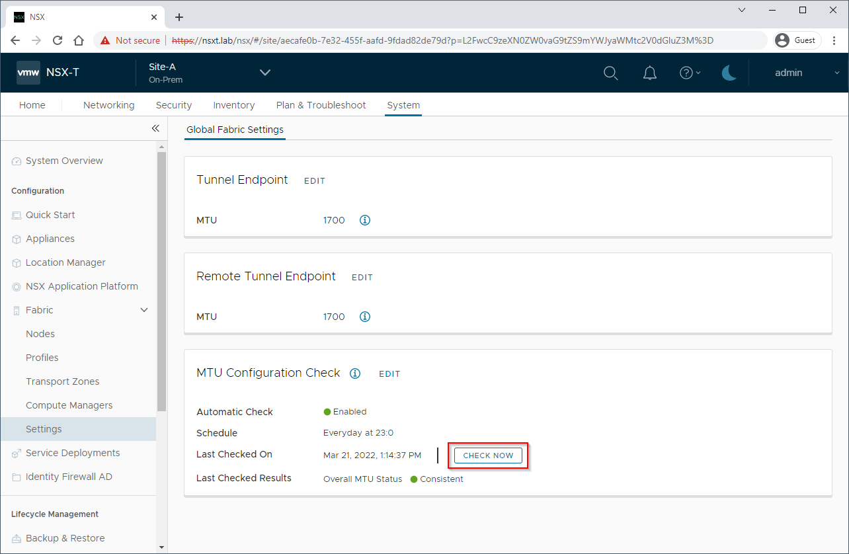
Task: Open Nodes under Fabric
Action: [x=40, y=334]
